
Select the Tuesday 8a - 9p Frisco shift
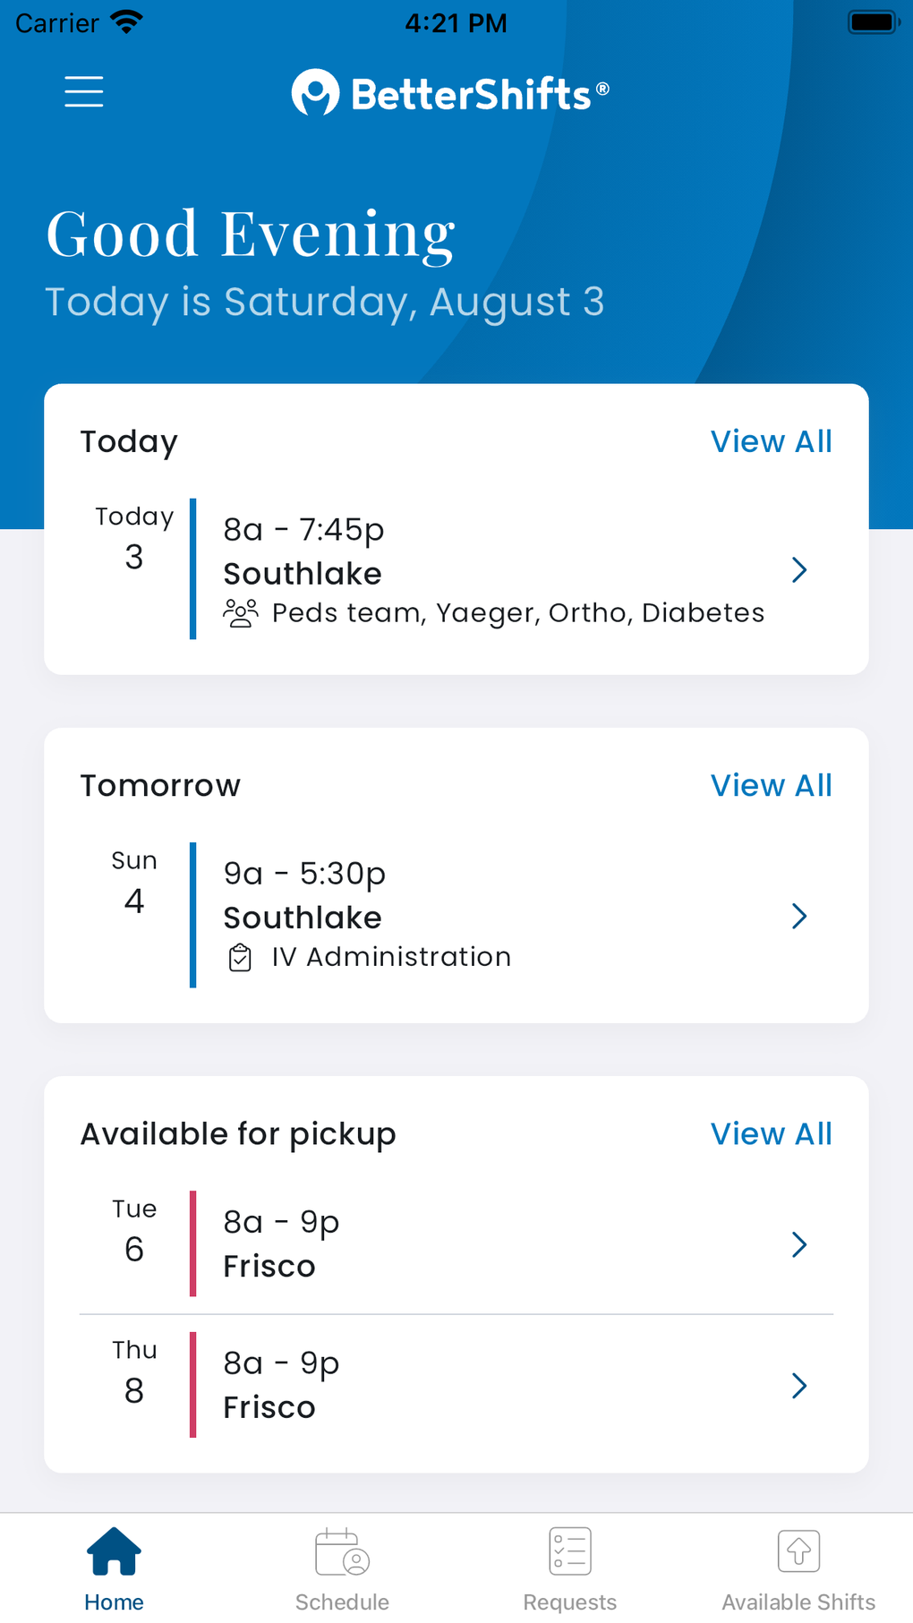(x=281, y=1223)
